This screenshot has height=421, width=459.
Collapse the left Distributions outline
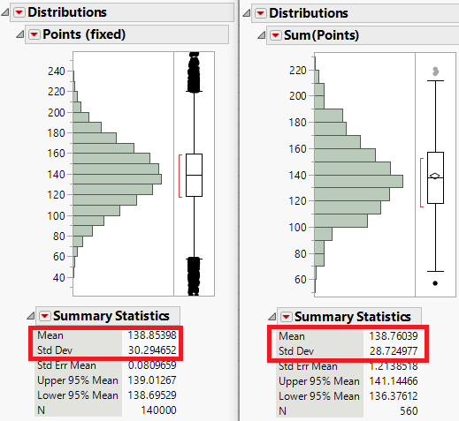pos(5,12)
